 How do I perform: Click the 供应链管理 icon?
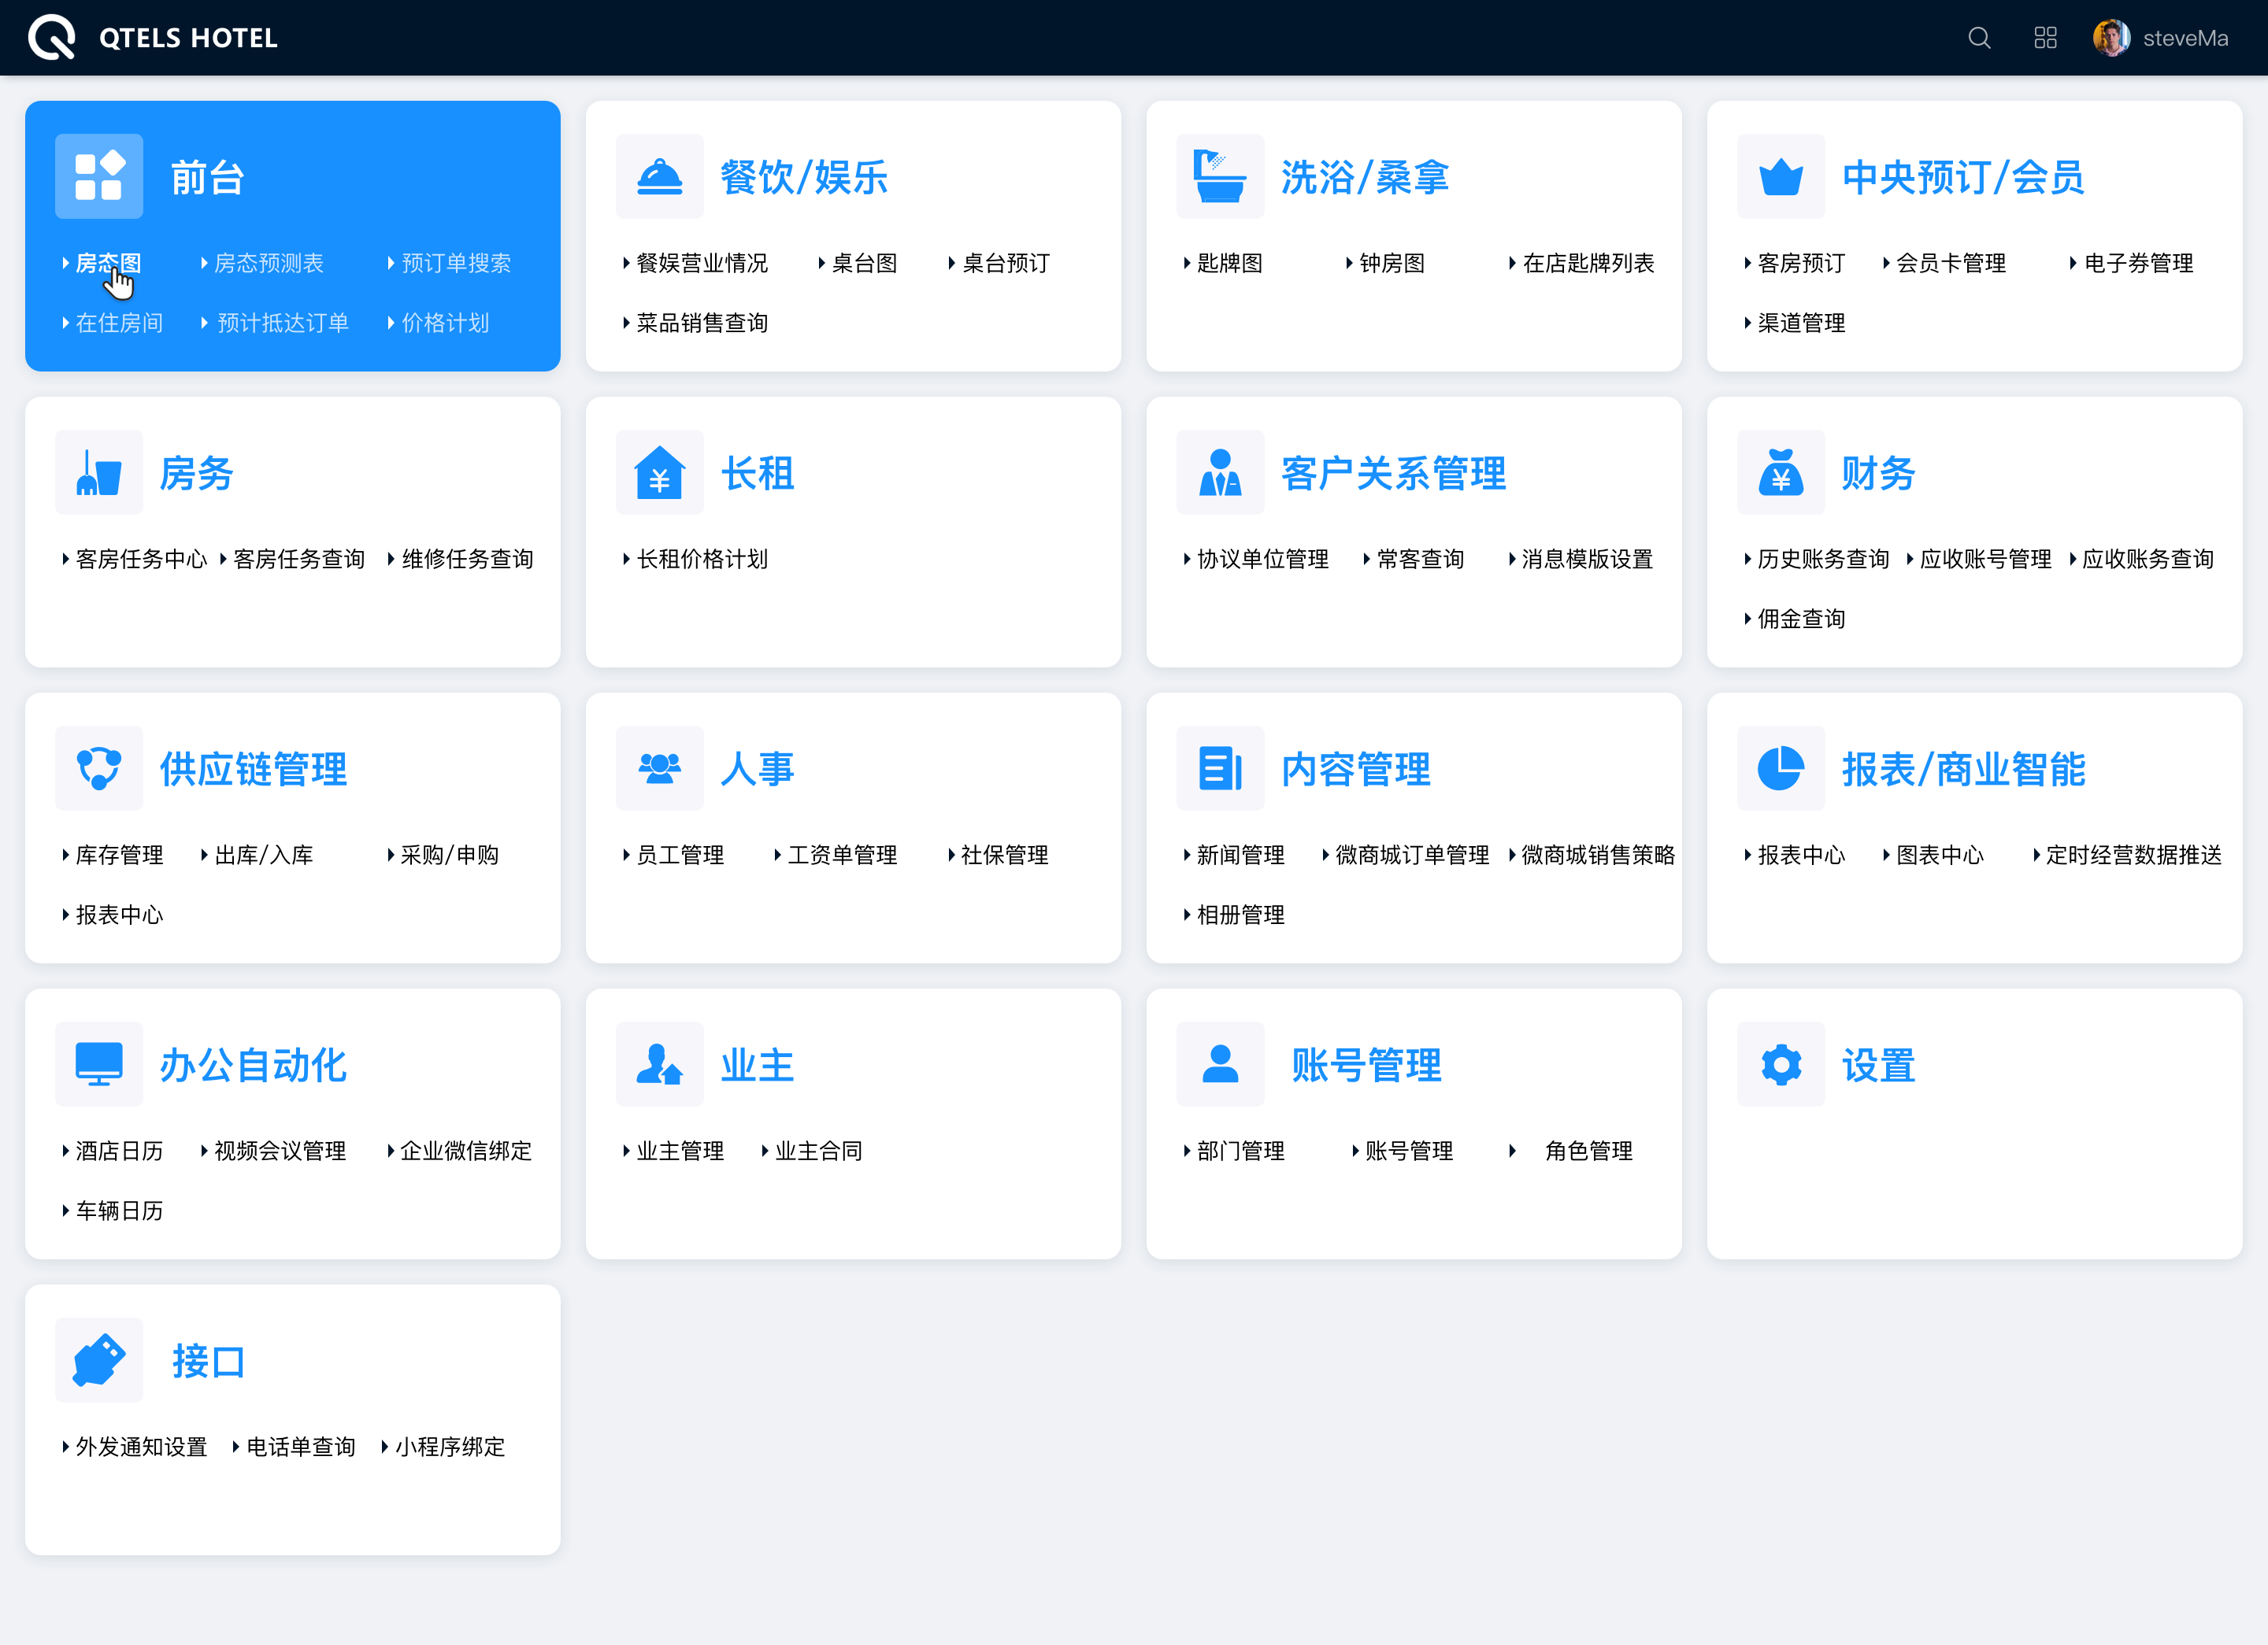click(x=99, y=768)
